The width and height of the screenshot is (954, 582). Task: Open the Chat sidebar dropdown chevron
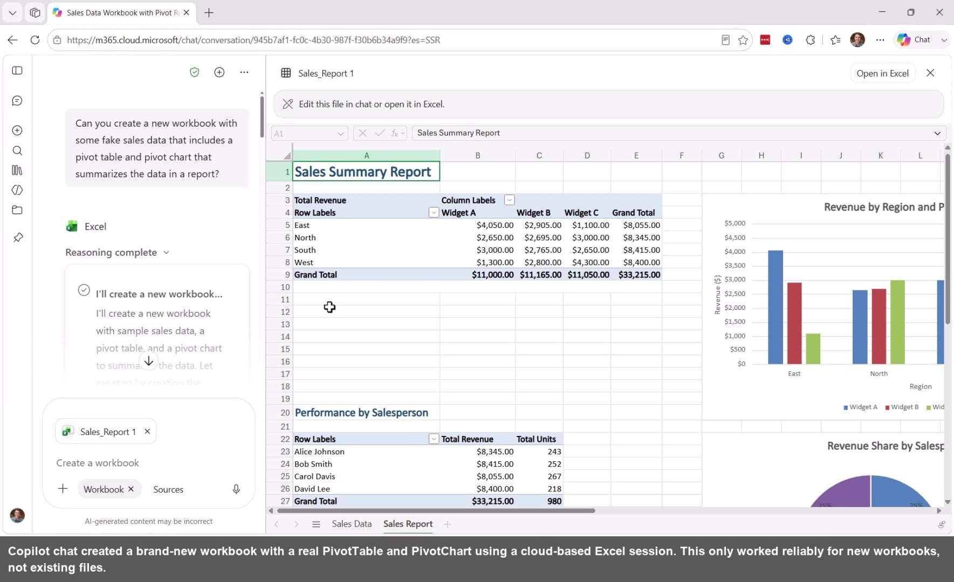click(x=944, y=40)
